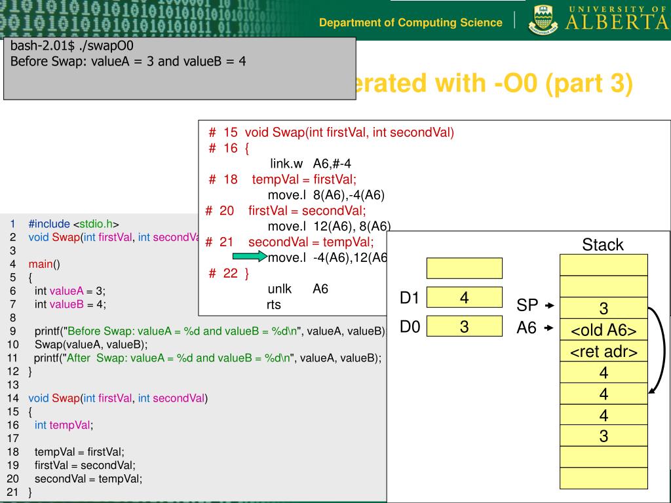Click black source line 18 'tempVal = firstVal;'
Viewport: 671px width, 503px height.
tap(79, 452)
